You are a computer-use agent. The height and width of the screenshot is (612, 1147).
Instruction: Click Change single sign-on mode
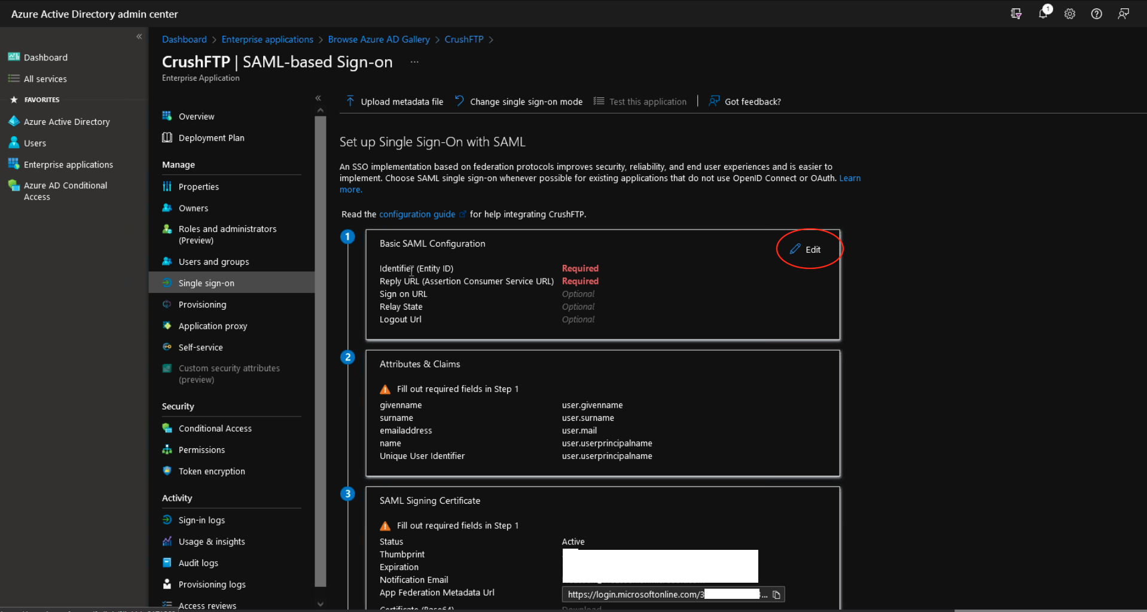(x=518, y=102)
